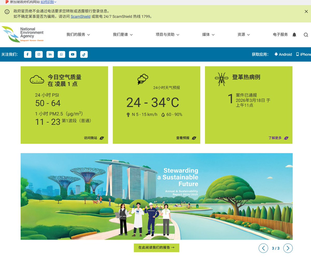Click the ScamShield hyperlink
The height and width of the screenshot is (258, 311).
(80, 16)
